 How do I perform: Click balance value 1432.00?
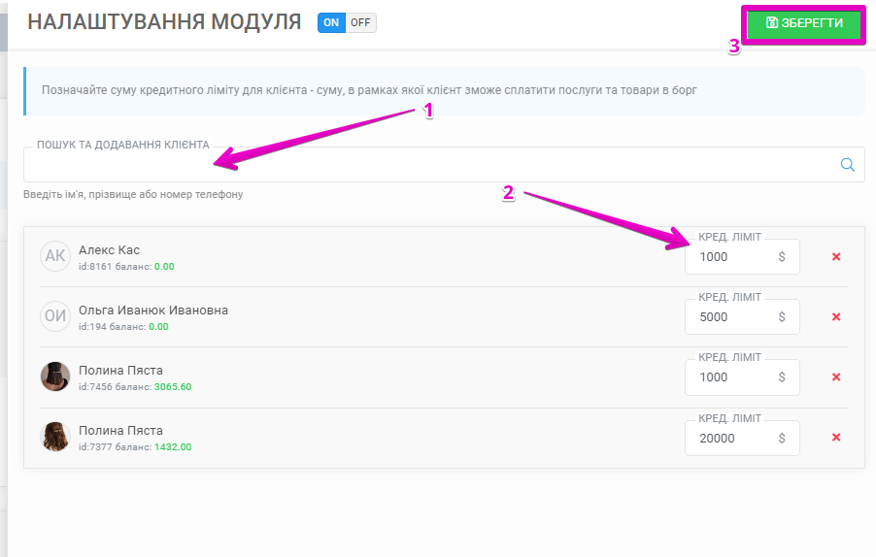pos(173,447)
